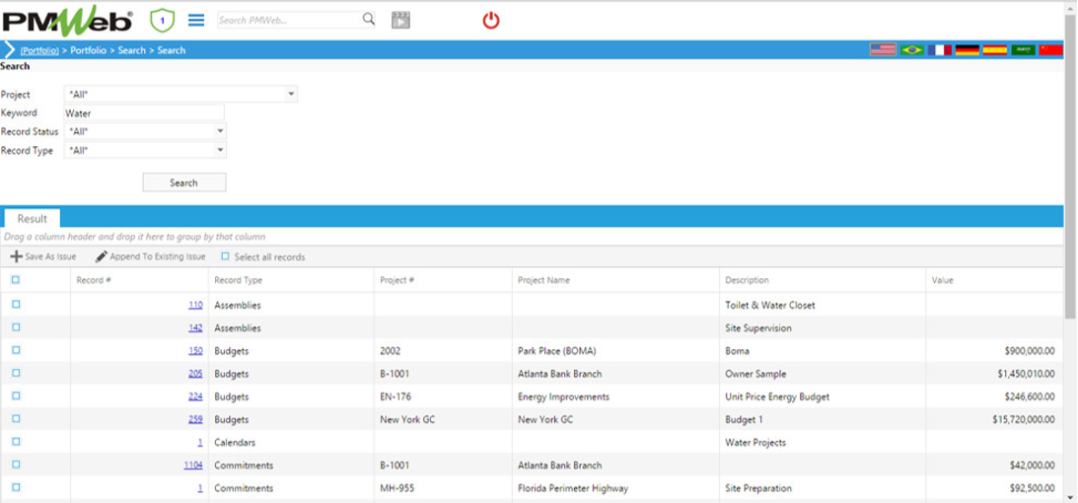The image size is (1078, 503).
Task: Check Select all records box
Action: click(225, 256)
